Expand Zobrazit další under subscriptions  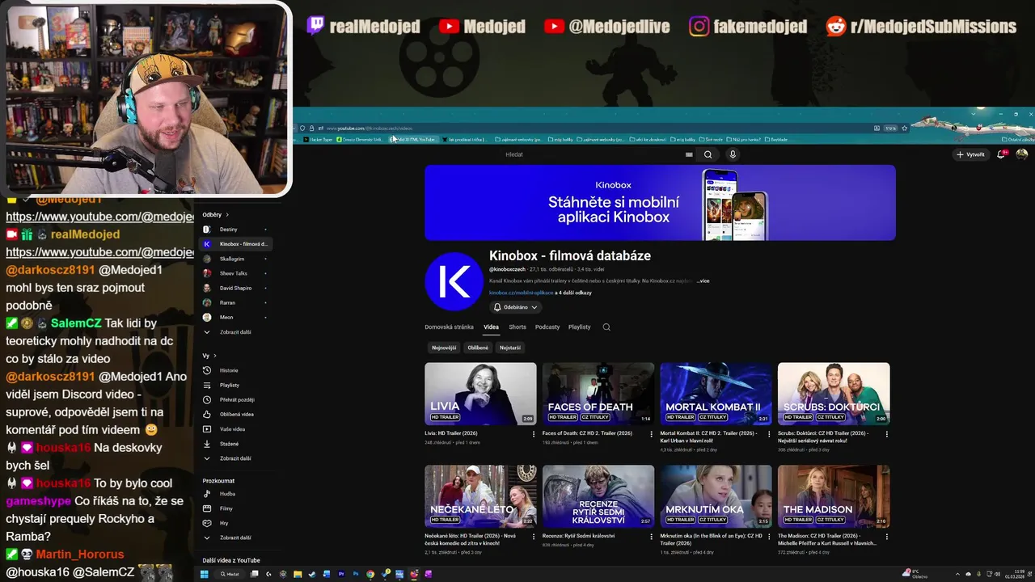(235, 332)
